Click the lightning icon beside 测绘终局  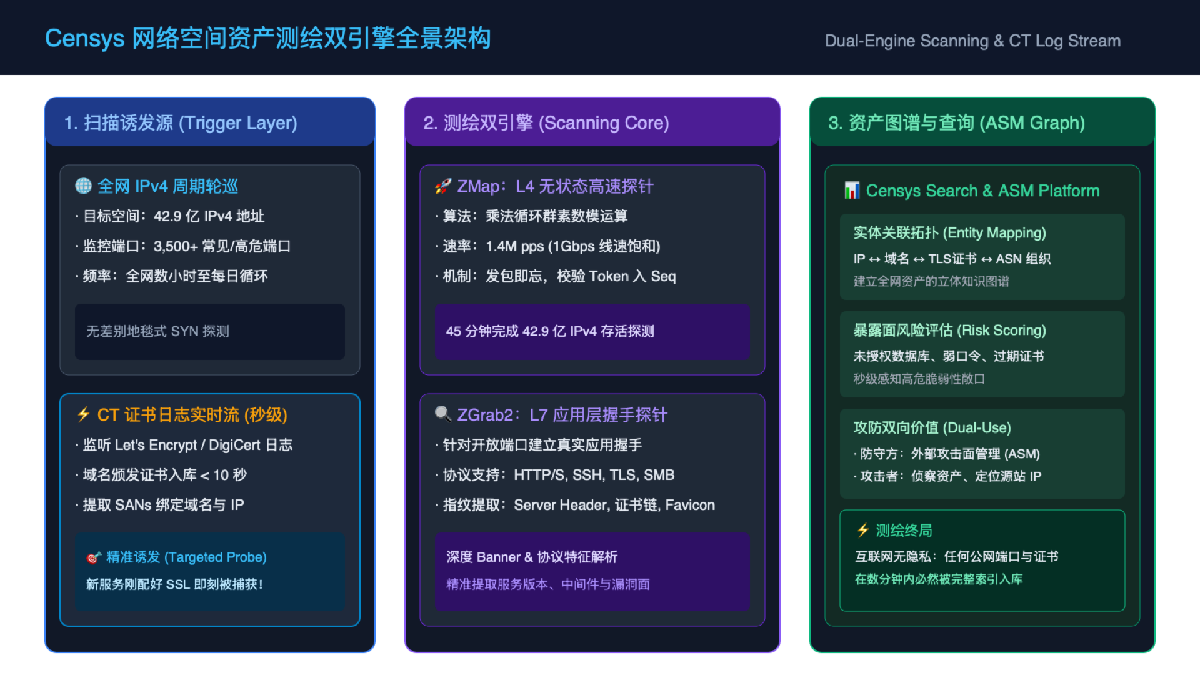coord(863,530)
